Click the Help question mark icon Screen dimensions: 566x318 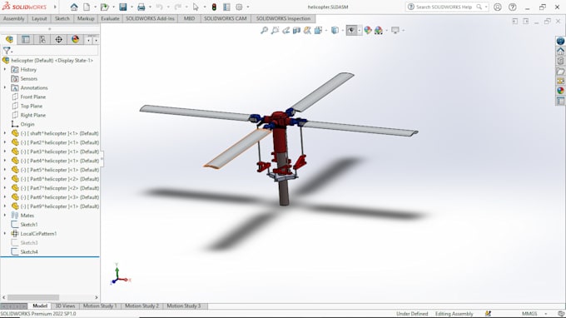(512, 7)
